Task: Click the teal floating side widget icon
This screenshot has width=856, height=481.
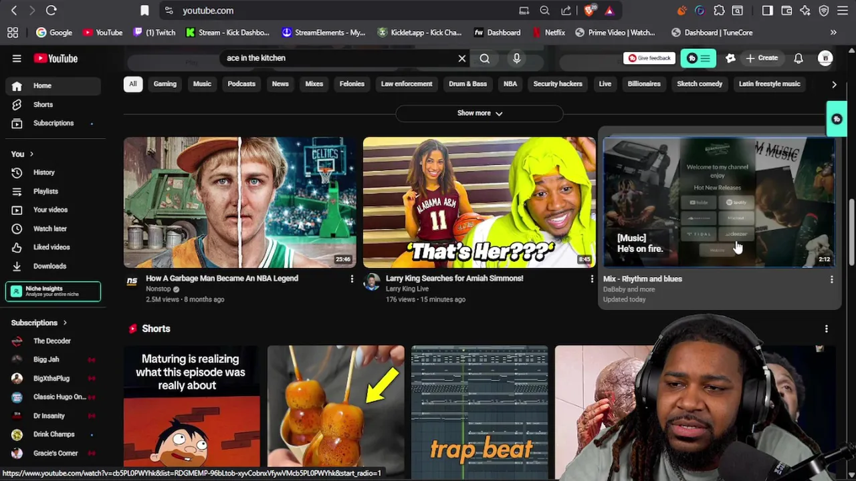Action: tap(837, 119)
